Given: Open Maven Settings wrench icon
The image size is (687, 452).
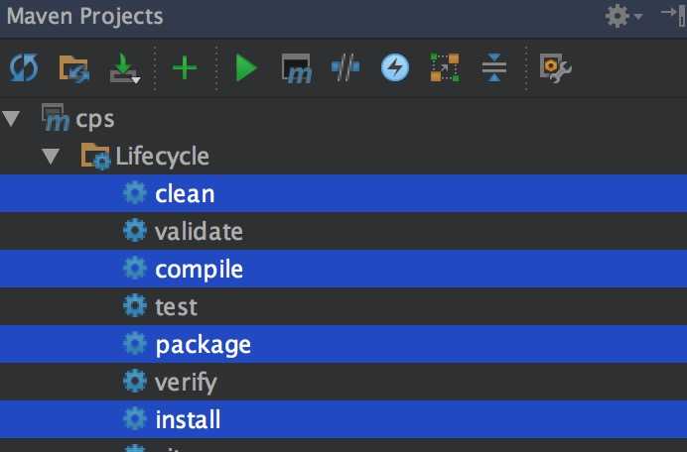Looking at the screenshot, I should [556, 68].
